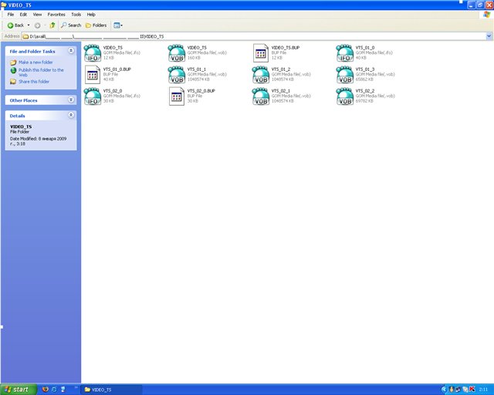Viewport: 494px width, 395px height.
Task: Expand the Other Places panel
Action: 71,100
